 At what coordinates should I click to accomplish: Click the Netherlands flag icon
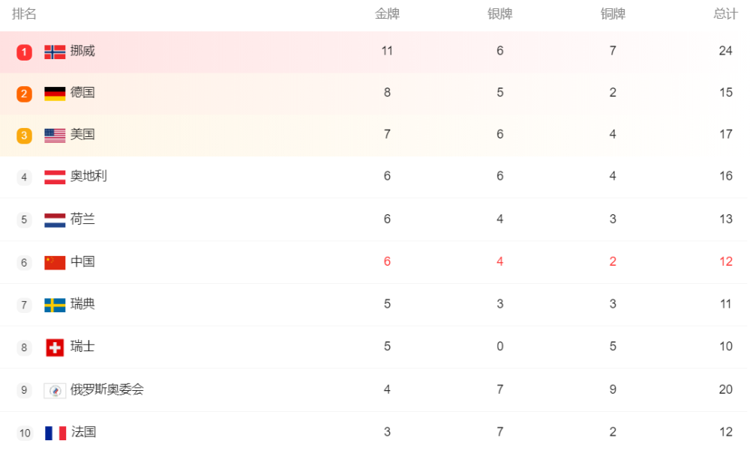[x=55, y=220]
